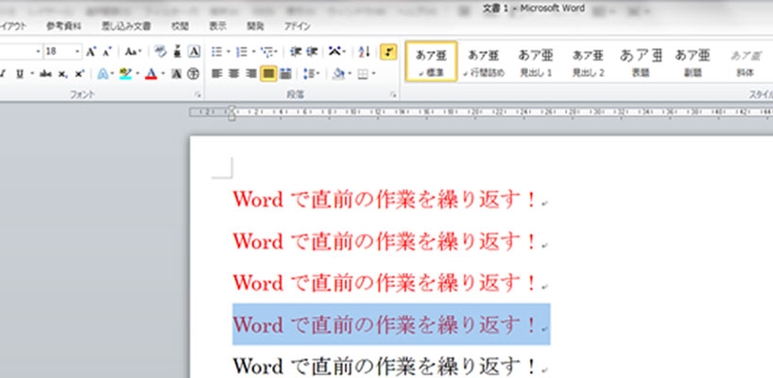Click the Increase Indent icon

point(312,51)
